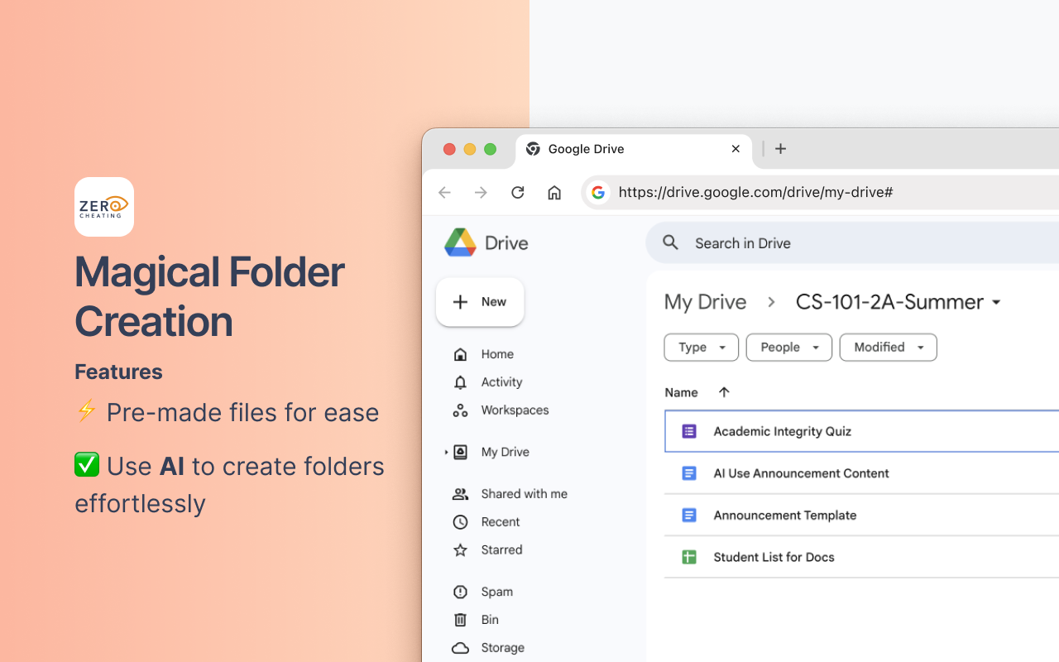This screenshot has width=1059, height=662.
Task: Go forward with the browser forward arrow
Action: click(482, 193)
